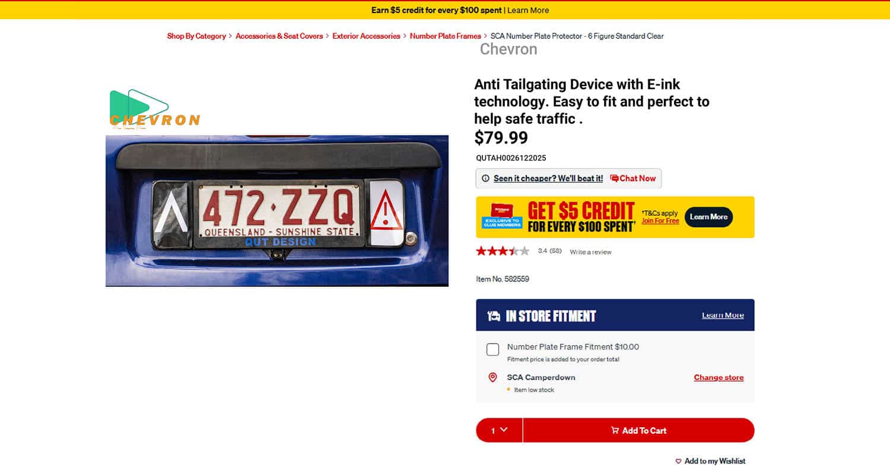Click Learn More on the yellow credit banner
Image resolution: width=890 pixels, height=474 pixels.
coord(709,217)
